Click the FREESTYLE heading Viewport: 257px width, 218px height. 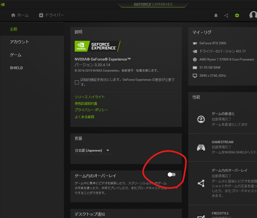220,213
